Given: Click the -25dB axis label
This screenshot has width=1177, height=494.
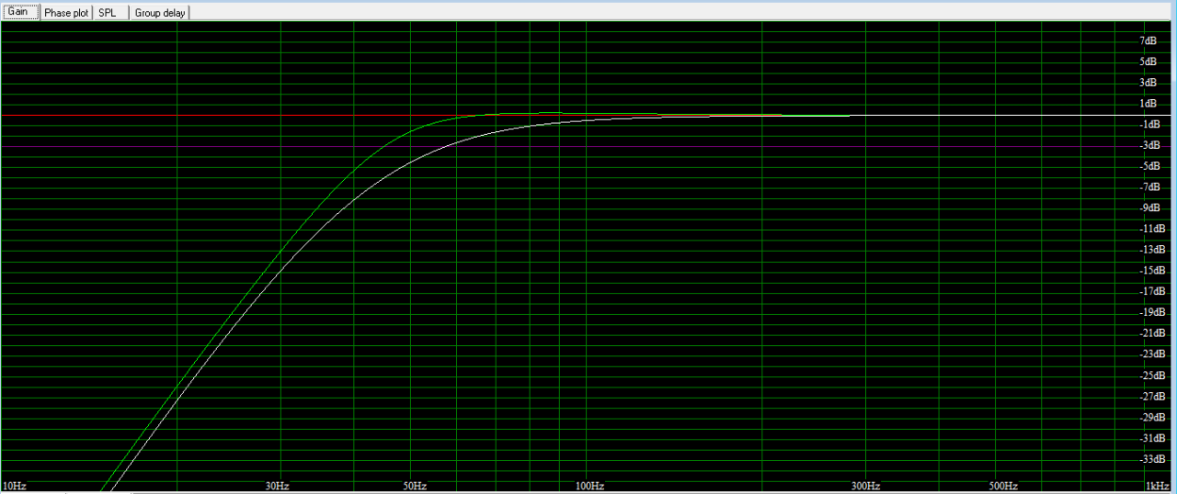Looking at the screenshot, I should click(1151, 376).
